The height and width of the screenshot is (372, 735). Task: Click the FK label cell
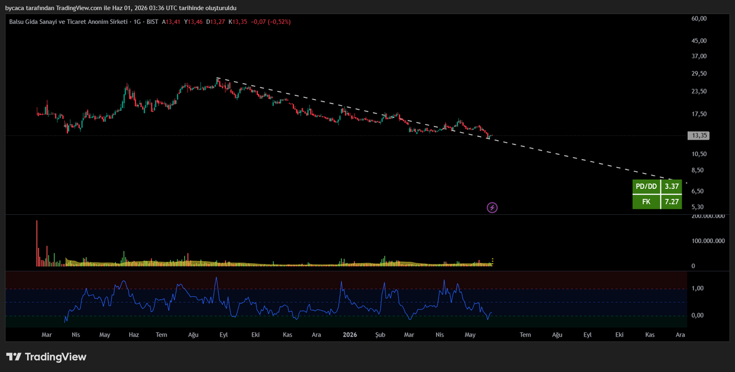coord(646,201)
